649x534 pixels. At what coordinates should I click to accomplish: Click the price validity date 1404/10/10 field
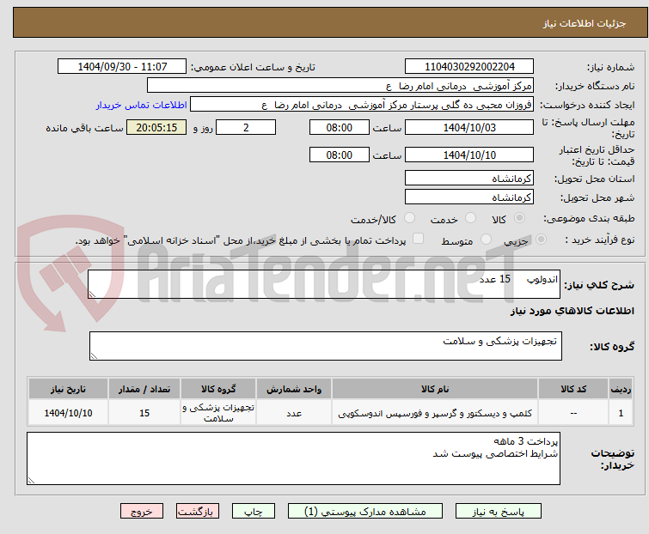click(x=469, y=155)
